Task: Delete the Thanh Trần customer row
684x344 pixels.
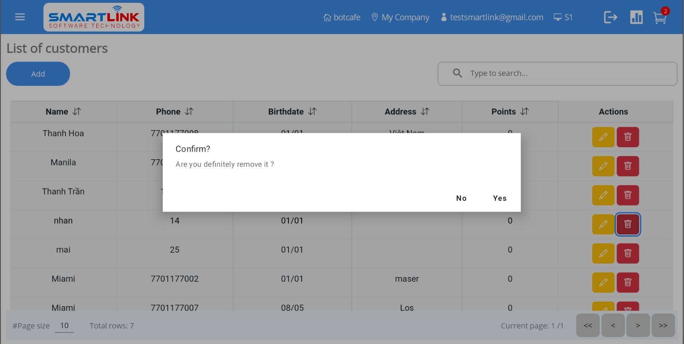Action: pos(628,195)
